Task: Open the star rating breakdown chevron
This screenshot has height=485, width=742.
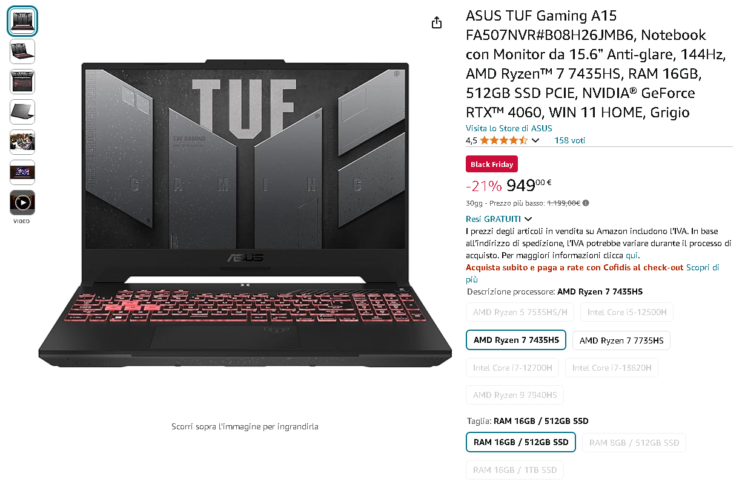Action: (535, 141)
